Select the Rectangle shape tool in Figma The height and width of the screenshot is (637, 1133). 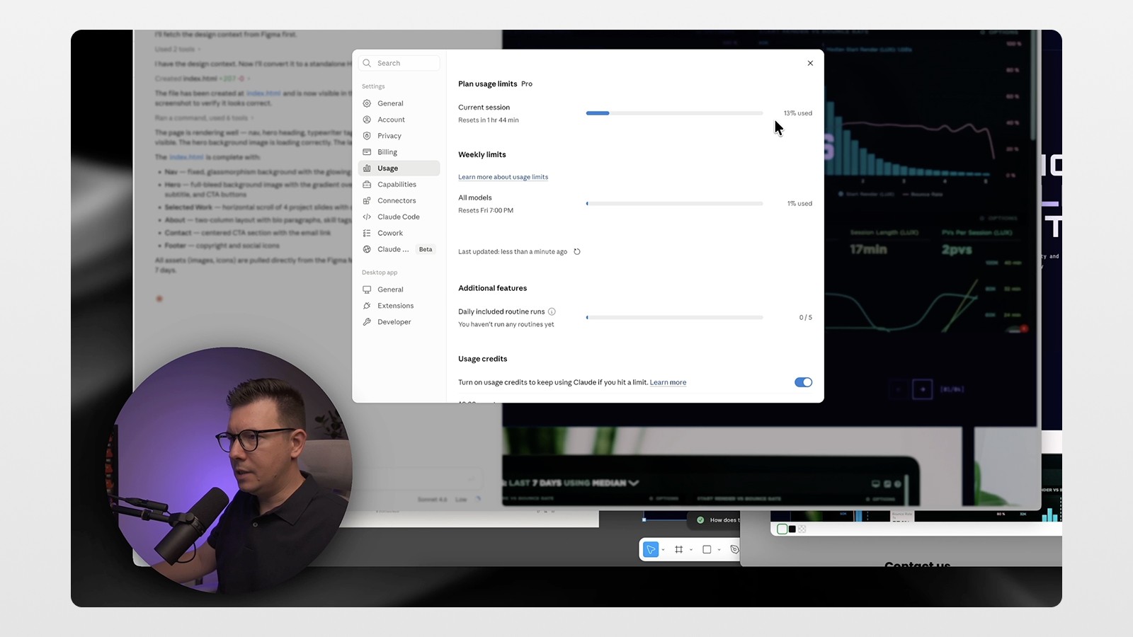point(707,549)
